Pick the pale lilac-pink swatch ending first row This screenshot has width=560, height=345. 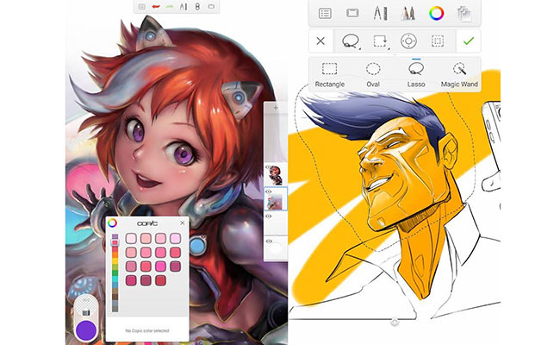[175, 238]
